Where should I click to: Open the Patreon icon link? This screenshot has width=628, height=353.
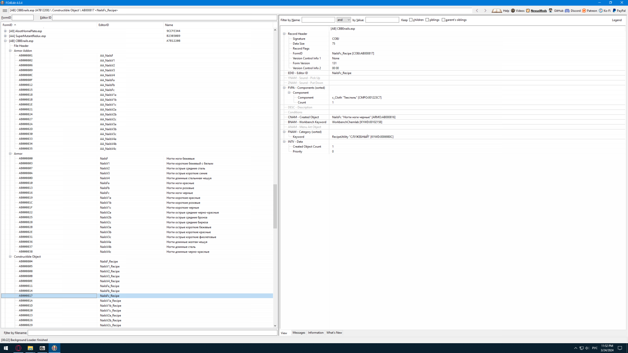click(x=584, y=10)
